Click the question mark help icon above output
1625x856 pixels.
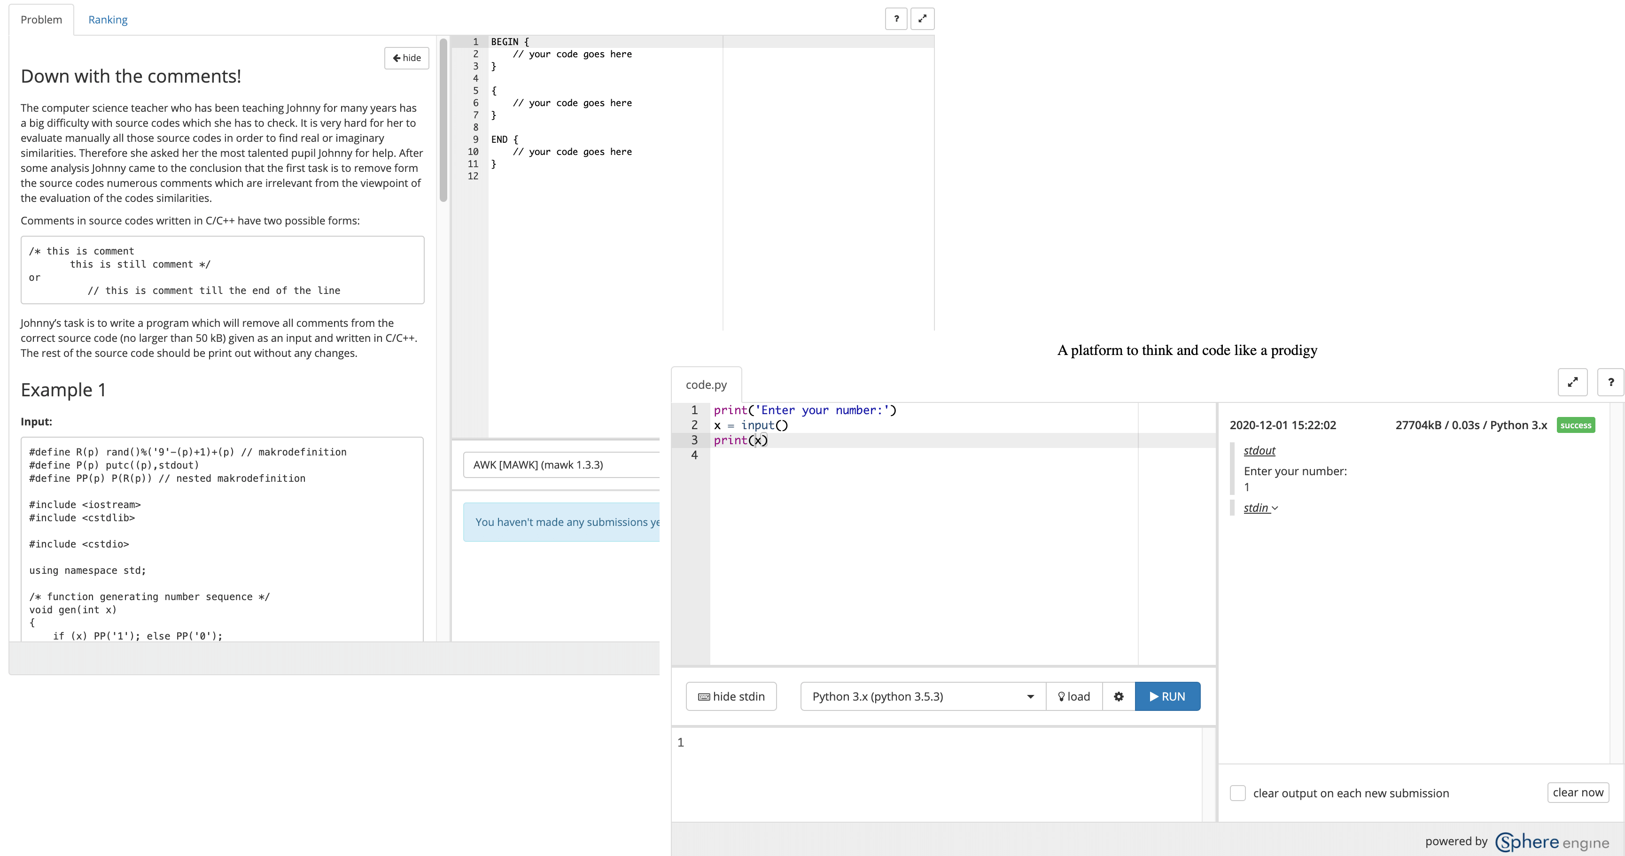pos(1610,382)
